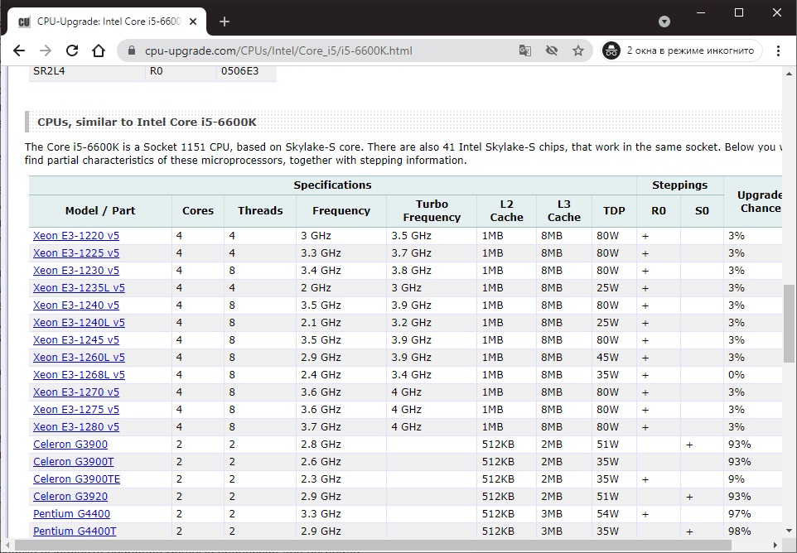The width and height of the screenshot is (797, 553).
Task: Open the Xeon E3-1220 v5 link
Action: 76,236
